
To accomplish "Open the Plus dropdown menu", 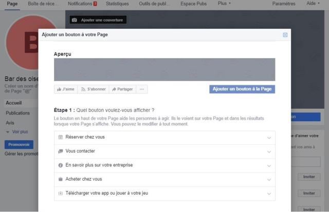I will (x=224, y=4).
